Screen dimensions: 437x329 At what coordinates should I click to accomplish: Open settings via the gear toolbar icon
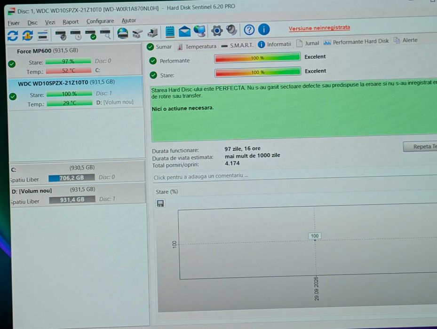(x=217, y=31)
